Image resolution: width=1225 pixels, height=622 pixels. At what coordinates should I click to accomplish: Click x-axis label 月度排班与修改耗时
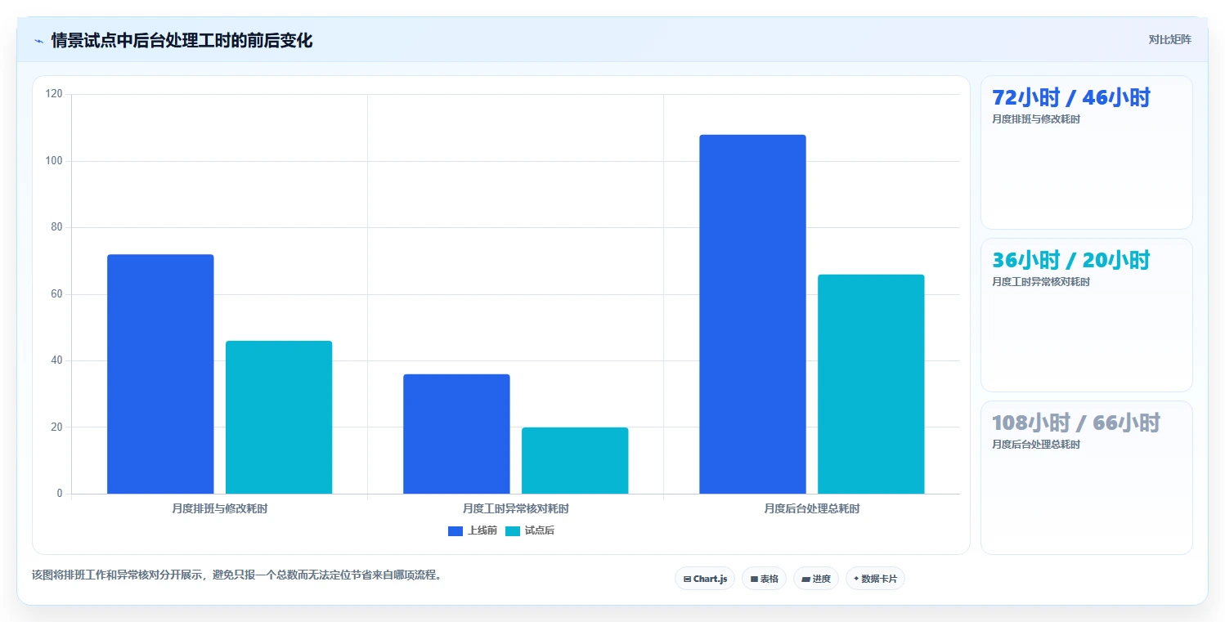point(220,508)
